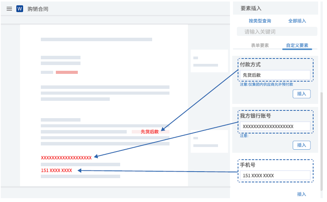Switch to the 自定义要素 tab
This screenshot has width=327, height=202.
297,45
